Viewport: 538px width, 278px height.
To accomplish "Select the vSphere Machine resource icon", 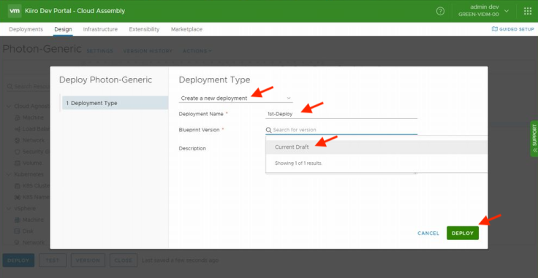I will 17,220.
